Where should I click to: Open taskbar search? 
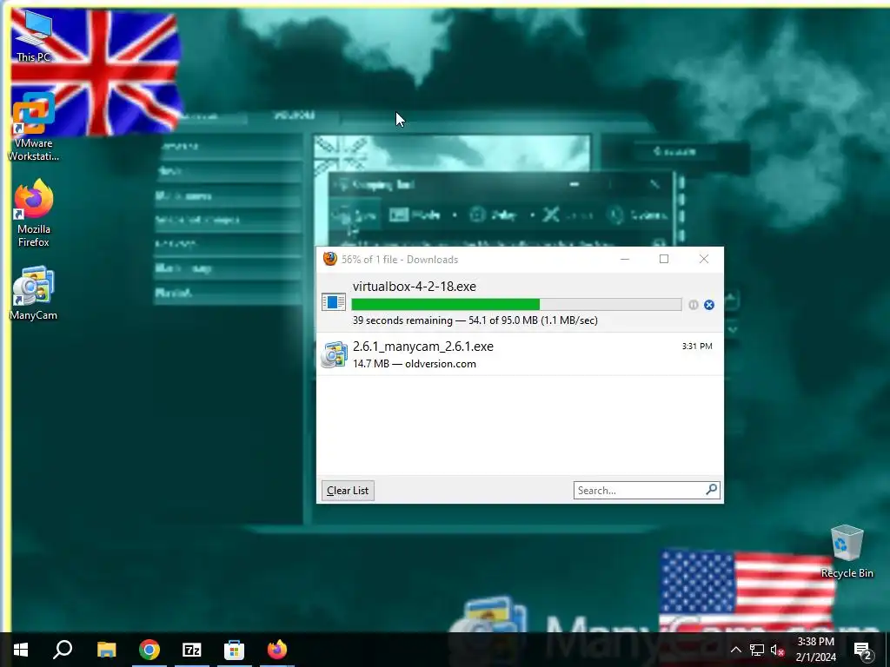(x=63, y=650)
